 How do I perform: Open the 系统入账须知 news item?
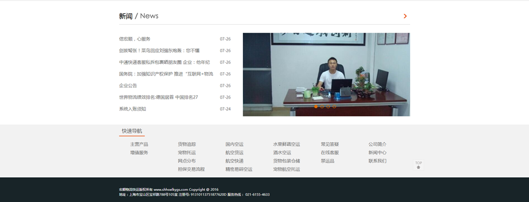point(132,109)
